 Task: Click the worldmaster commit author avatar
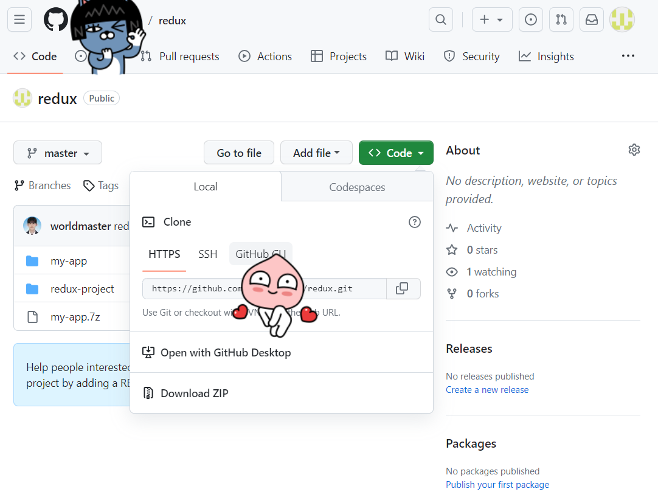[x=32, y=226]
